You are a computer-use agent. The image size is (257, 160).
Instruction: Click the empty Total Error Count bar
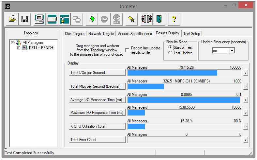pyautogui.click(x=184, y=140)
